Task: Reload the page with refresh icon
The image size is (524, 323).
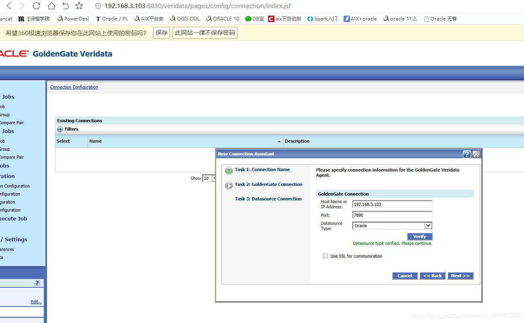Action: click(37, 6)
